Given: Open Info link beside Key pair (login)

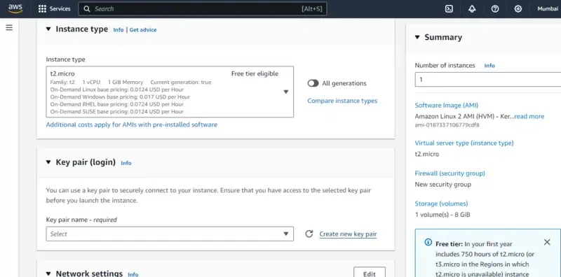Looking at the screenshot, I should coord(126,163).
